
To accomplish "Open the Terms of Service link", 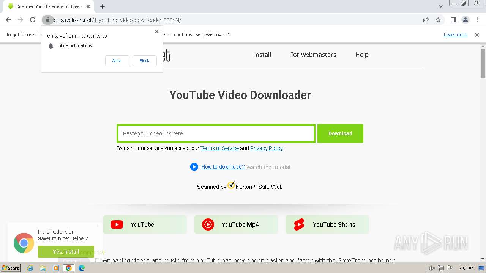I will [219, 148].
